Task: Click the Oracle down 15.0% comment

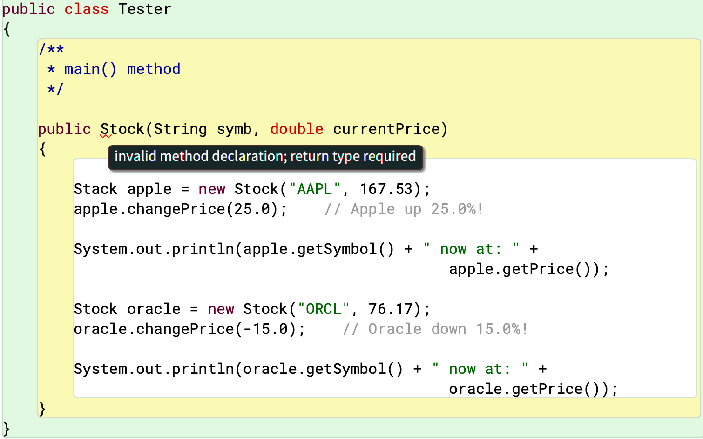Action: [x=435, y=329]
